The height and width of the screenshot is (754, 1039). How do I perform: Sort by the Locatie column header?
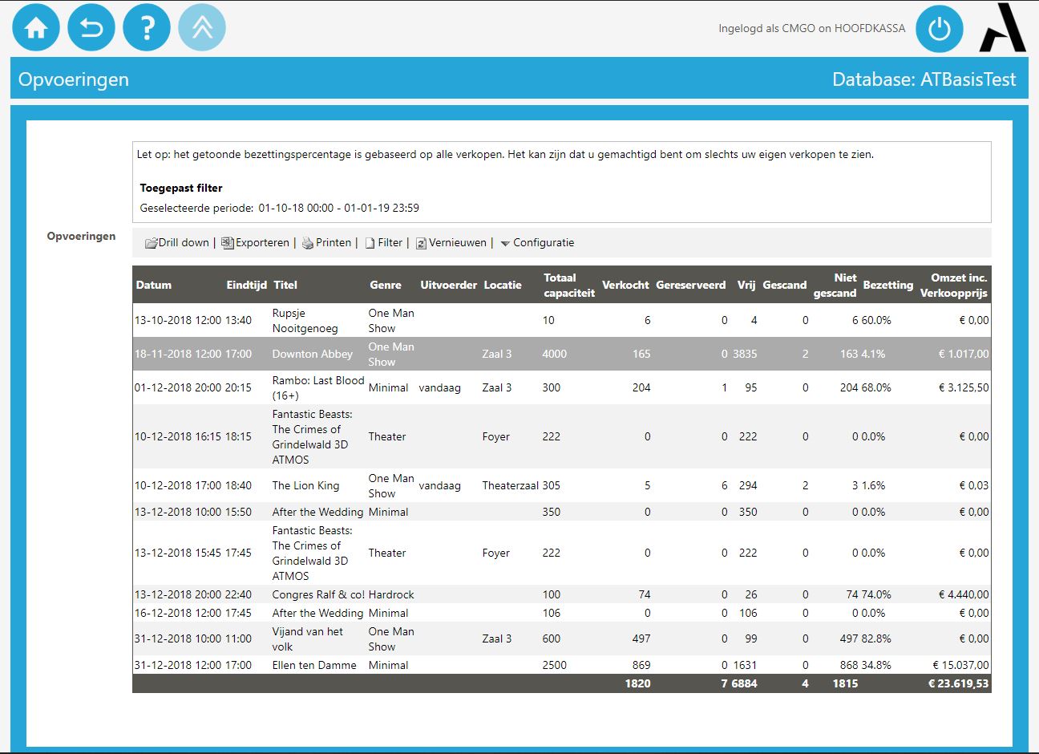pyautogui.click(x=503, y=285)
